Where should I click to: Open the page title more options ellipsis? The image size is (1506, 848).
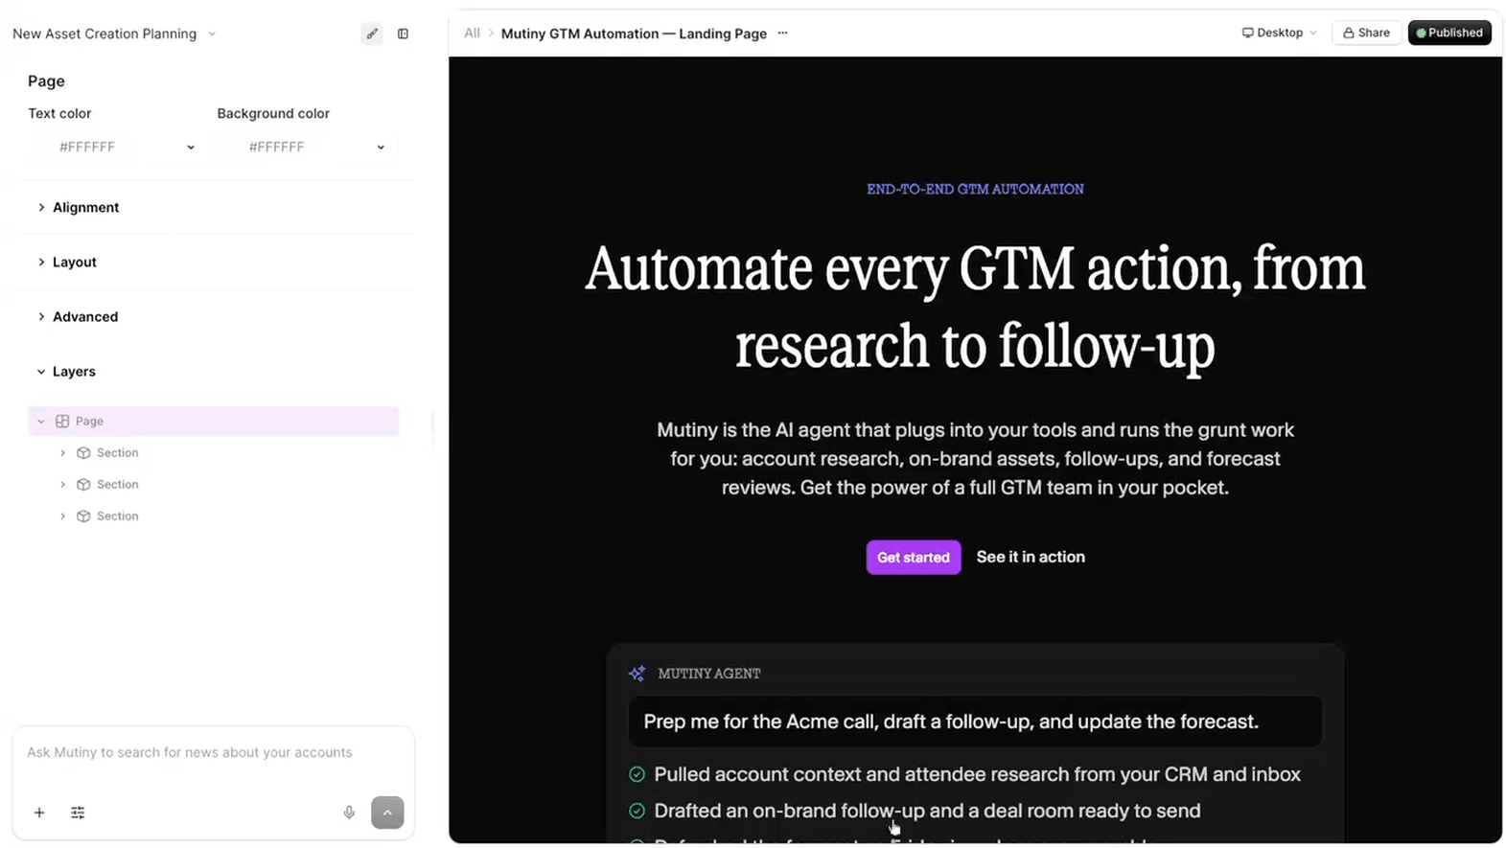782,34
